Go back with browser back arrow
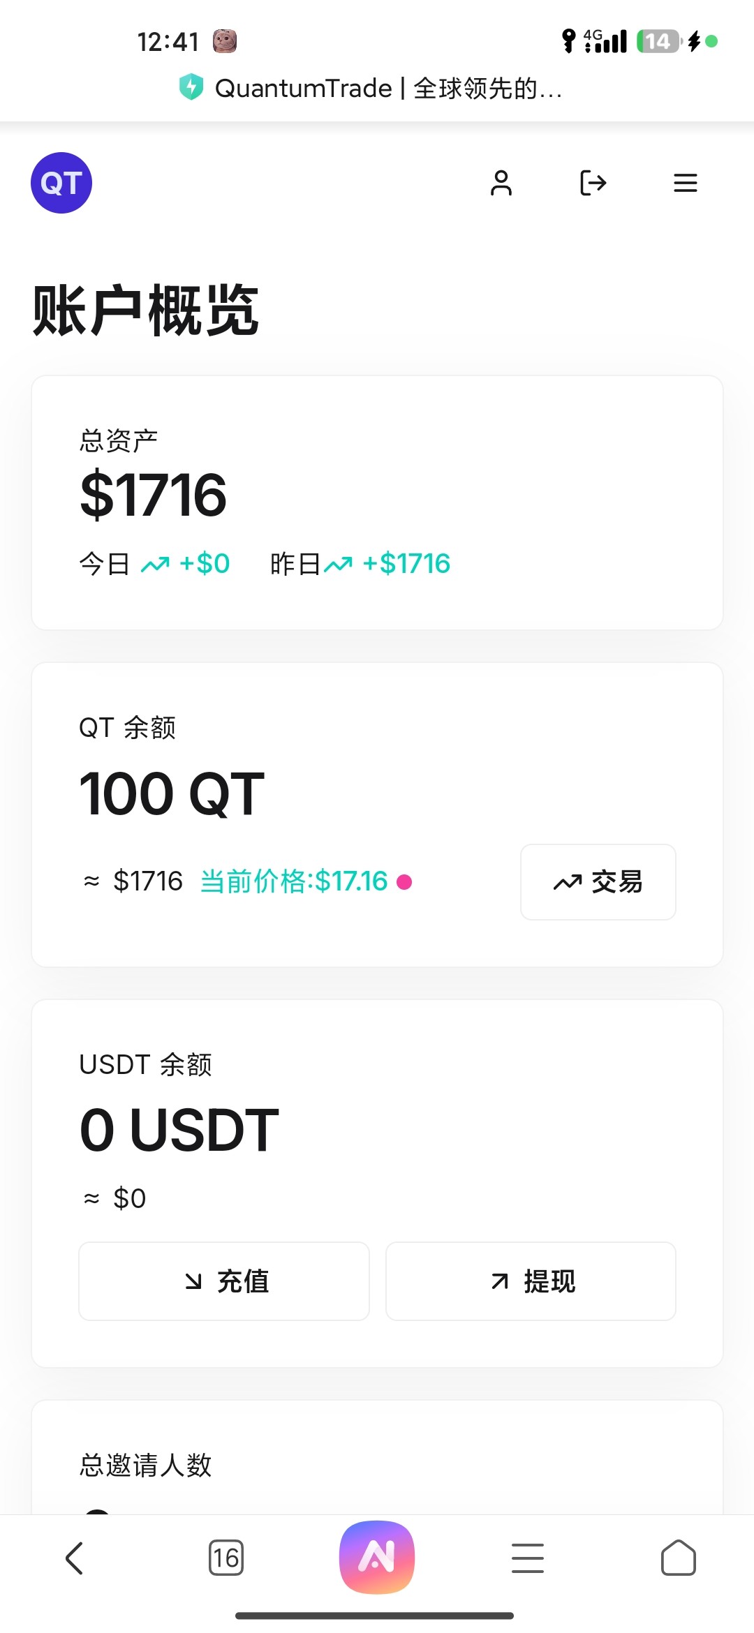Viewport: 754px width, 1633px height. coord(75,1558)
